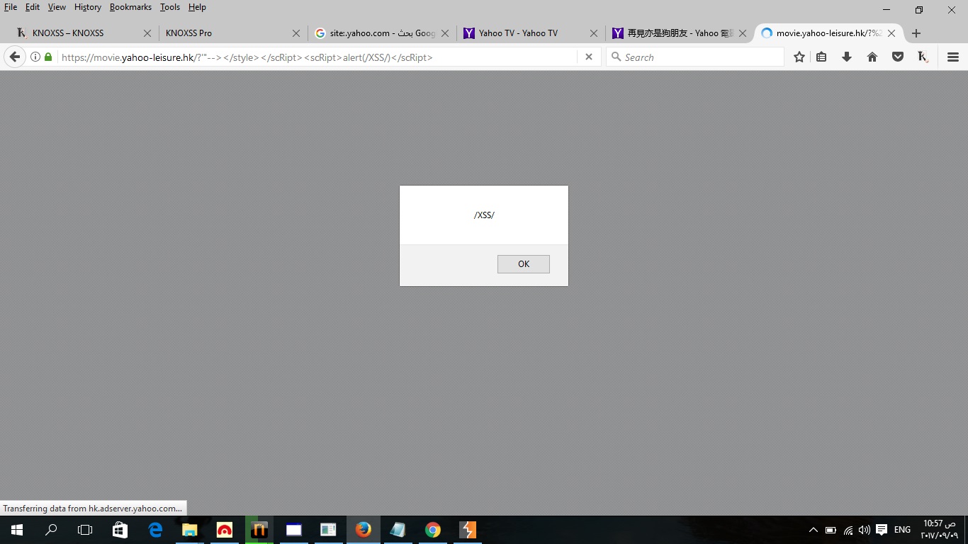Open the notepad app on the taskbar

point(398,530)
